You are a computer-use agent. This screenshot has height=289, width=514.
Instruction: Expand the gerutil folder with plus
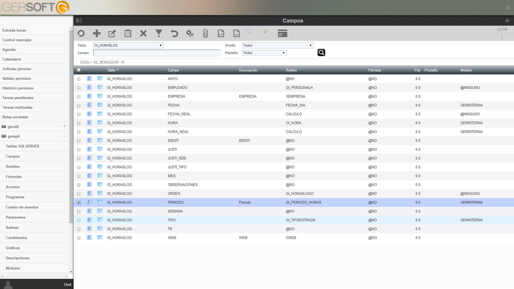65,126
